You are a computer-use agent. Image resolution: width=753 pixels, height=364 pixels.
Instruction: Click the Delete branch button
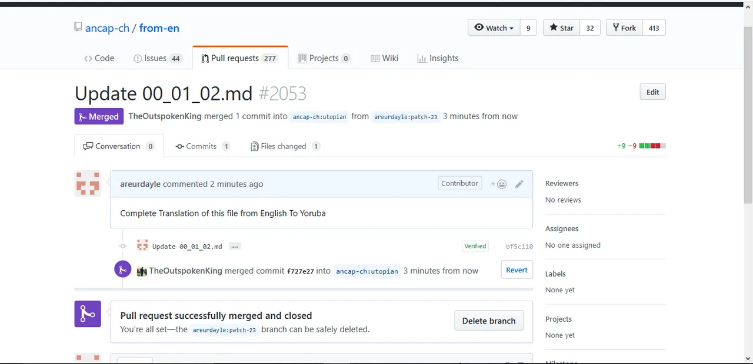click(489, 321)
